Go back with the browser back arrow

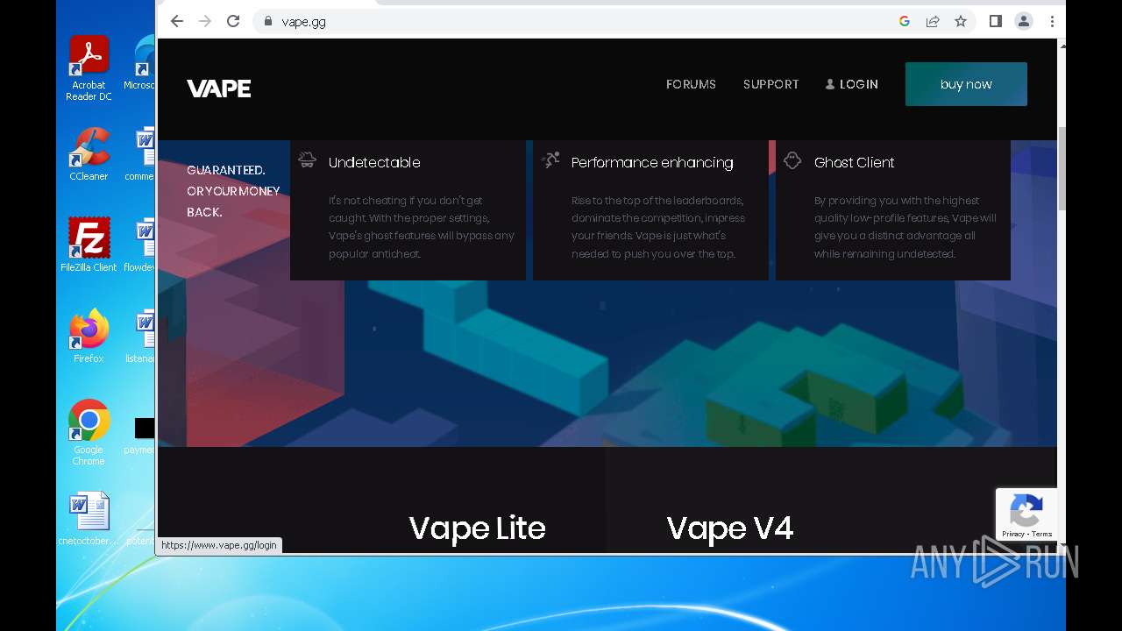click(177, 21)
